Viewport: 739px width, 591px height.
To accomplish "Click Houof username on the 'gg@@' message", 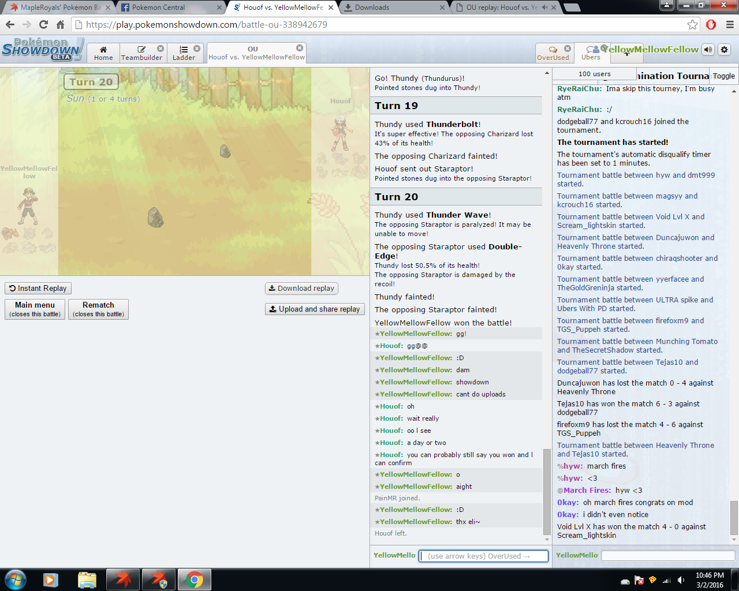I will (391, 346).
